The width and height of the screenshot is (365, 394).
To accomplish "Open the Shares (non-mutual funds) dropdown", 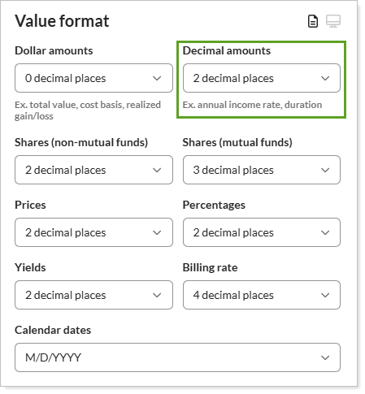I will click(93, 170).
